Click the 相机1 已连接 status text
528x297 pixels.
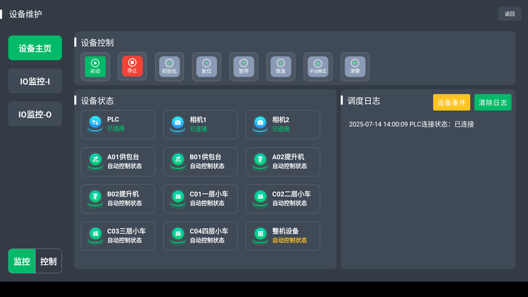point(199,129)
